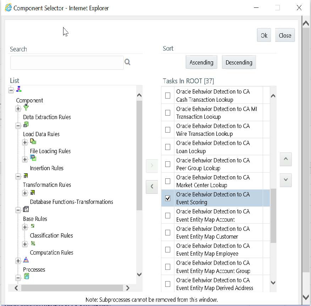The width and height of the screenshot is (311, 306).
Task: Expand Computation Rules node
Action: tap(25, 244)
